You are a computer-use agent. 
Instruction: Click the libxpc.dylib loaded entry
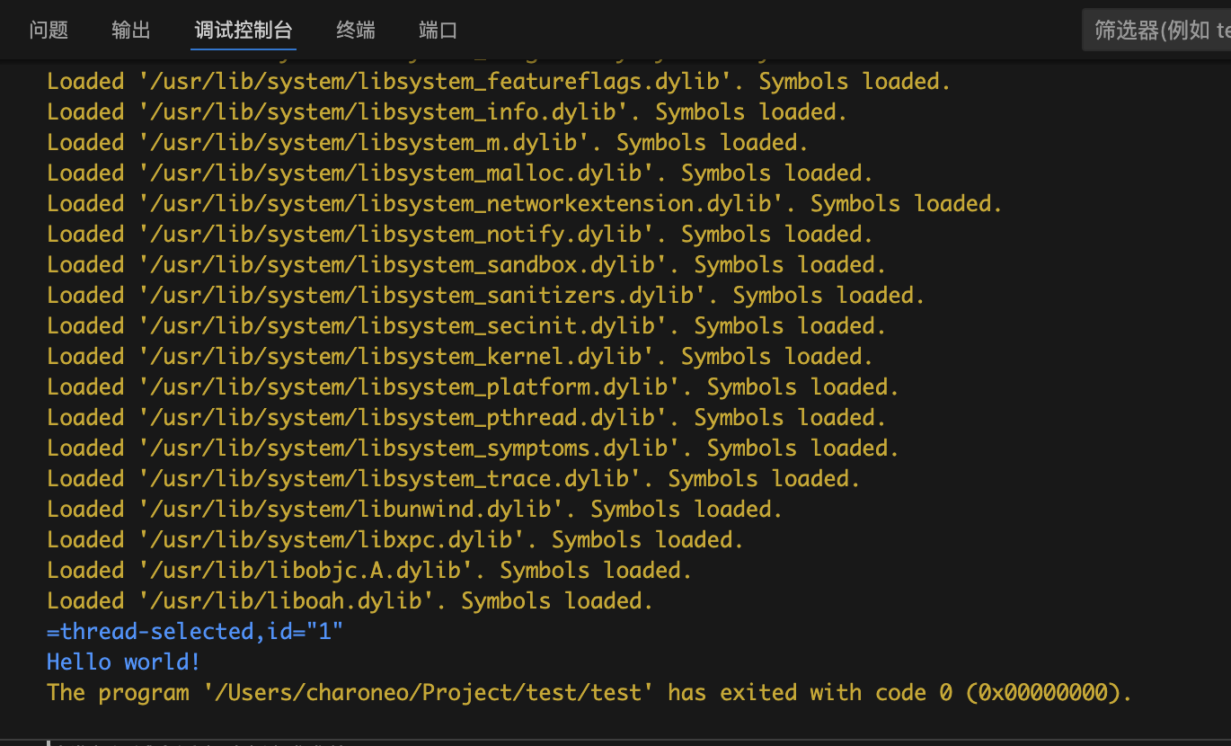[393, 539]
